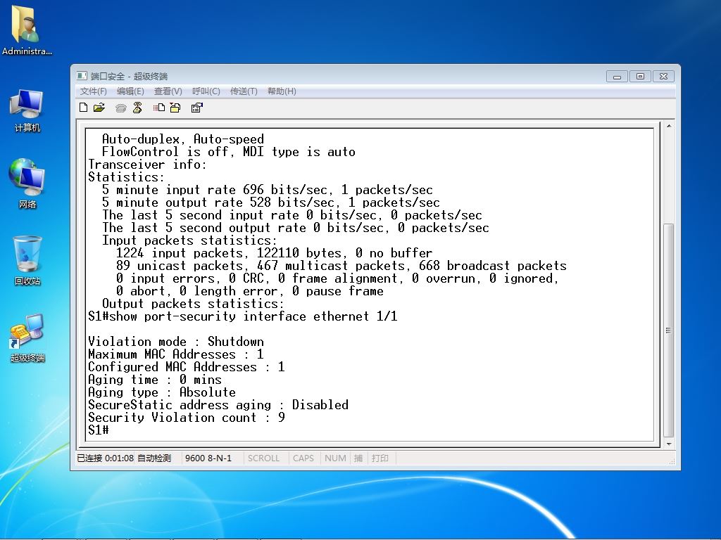Click the 打印 status bar indicator
Viewport: 721px width, 540px height.
(x=380, y=458)
